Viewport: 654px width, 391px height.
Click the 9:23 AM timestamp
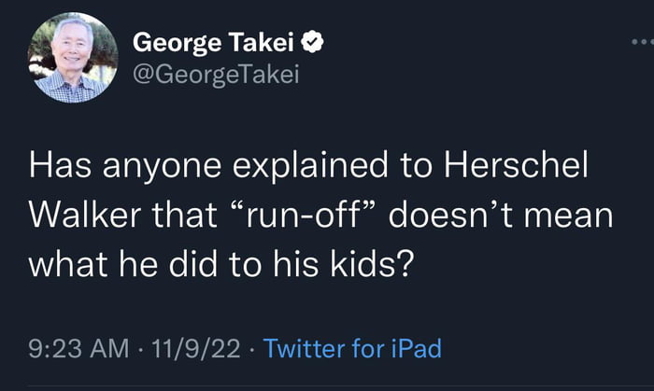[x=79, y=349]
